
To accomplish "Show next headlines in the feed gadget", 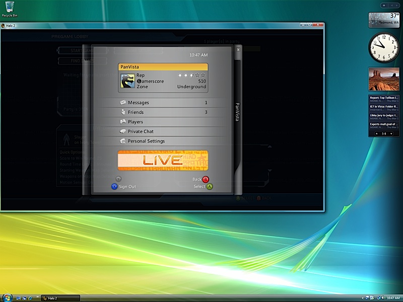I will pyautogui.click(x=392, y=134).
